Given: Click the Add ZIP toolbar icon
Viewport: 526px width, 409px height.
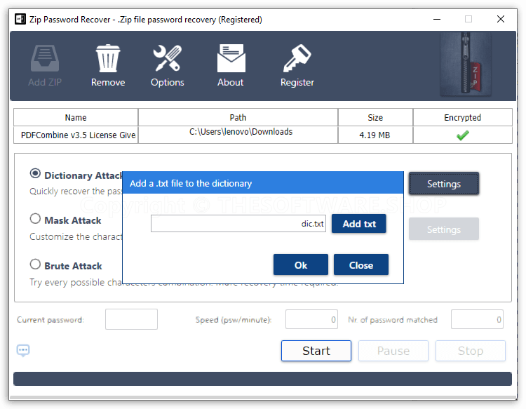Looking at the screenshot, I should (46, 59).
